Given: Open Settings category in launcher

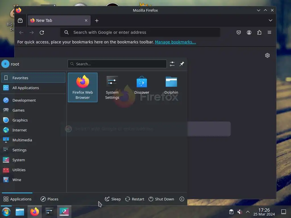Looking at the screenshot, I should [33, 150].
